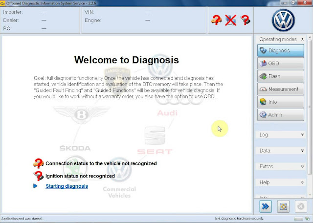This screenshot has height=223, width=313.
Task: Click the ignition key status icon in header
Action: 246,20
